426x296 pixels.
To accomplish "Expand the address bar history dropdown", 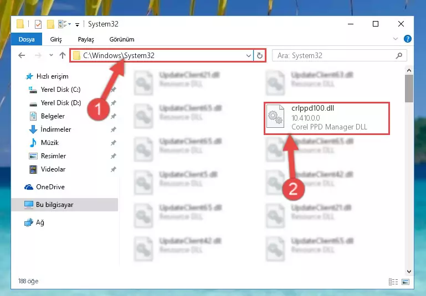I will pyautogui.click(x=248, y=55).
